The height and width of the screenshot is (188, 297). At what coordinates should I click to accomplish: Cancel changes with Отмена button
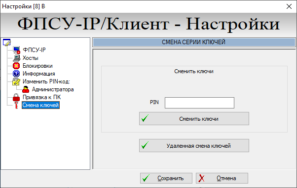(x=222, y=178)
